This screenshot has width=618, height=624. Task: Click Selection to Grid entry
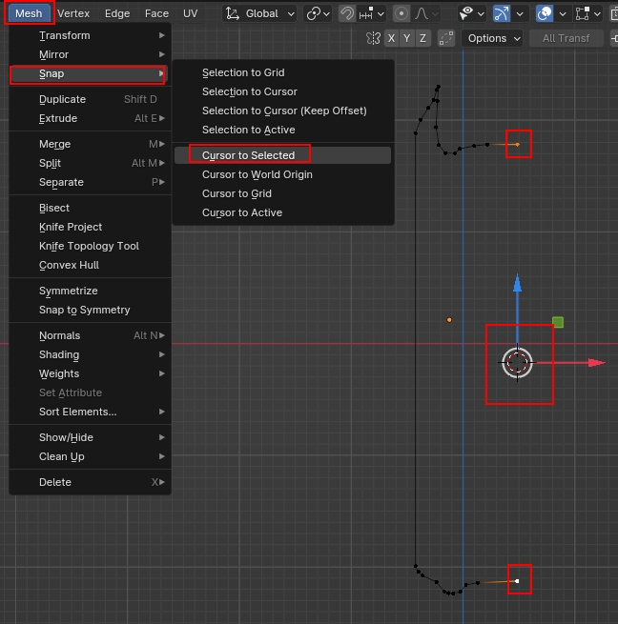click(243, 72)
